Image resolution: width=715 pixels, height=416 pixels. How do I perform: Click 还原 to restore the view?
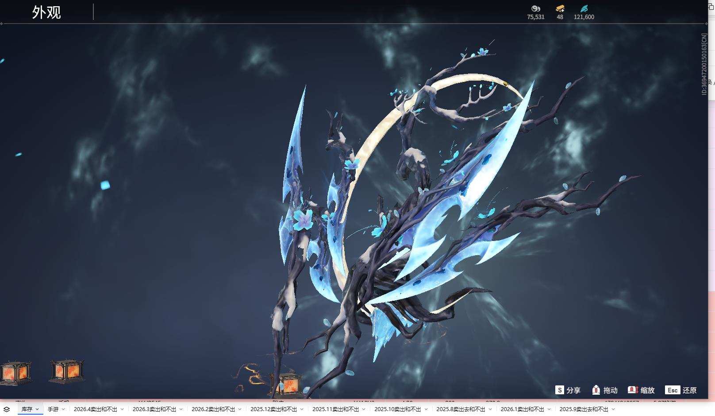(x=690, y=390)
